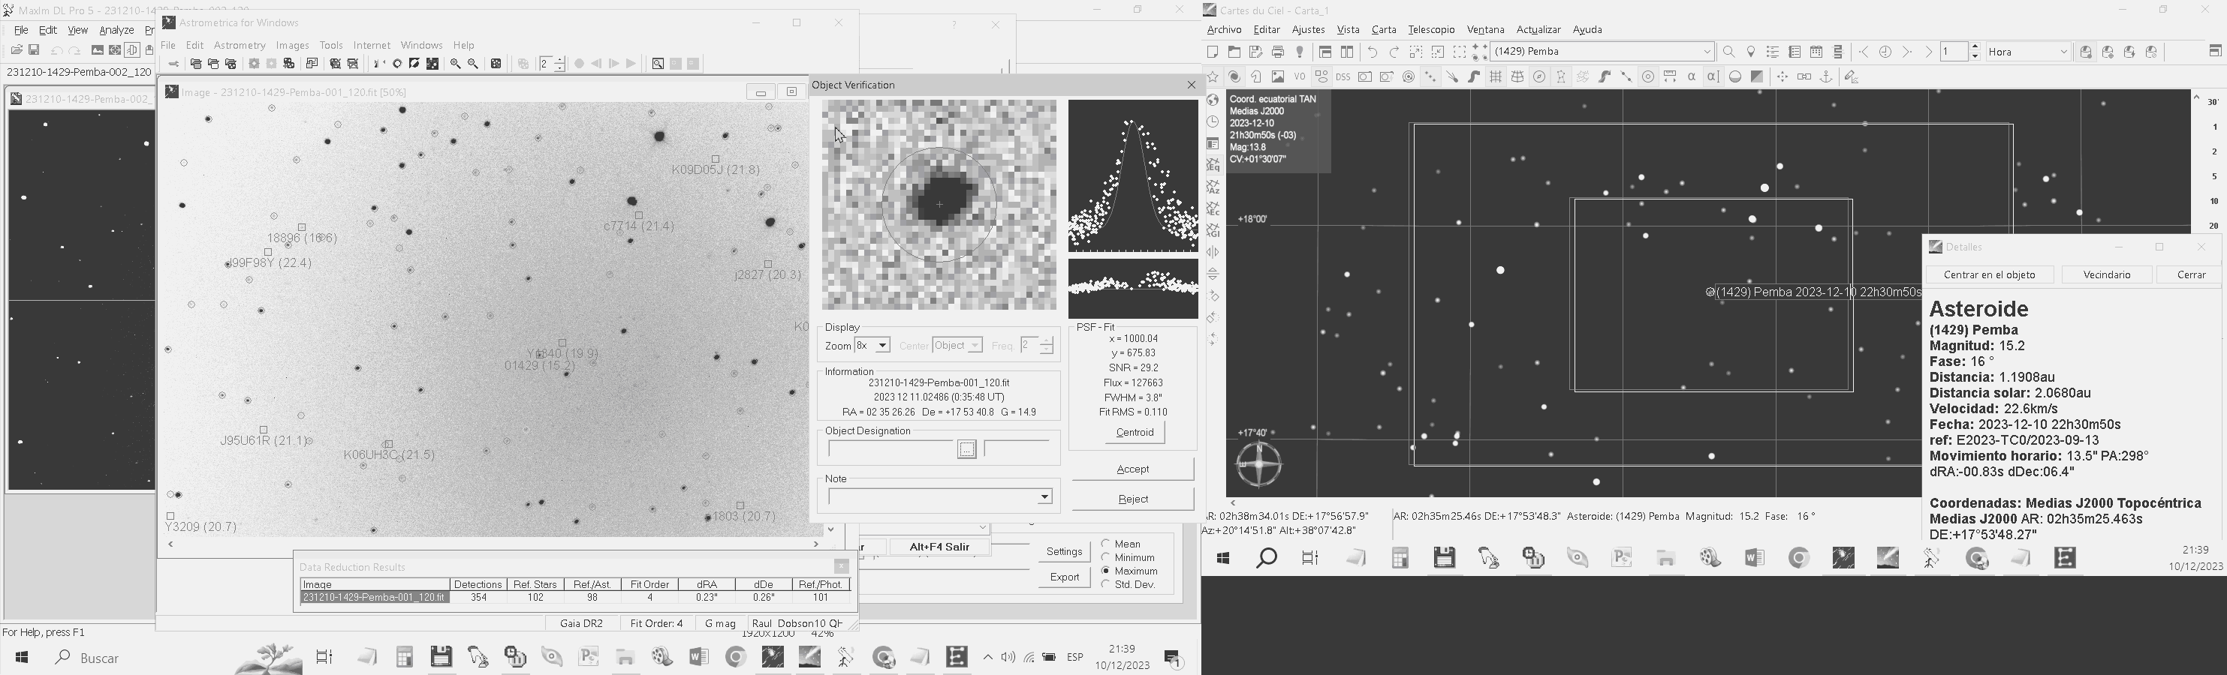Viewport: 2227px width, 675px height.
Task: Click the Astrometrica blink play forward arrow
Action: click(x=631, y=64)
